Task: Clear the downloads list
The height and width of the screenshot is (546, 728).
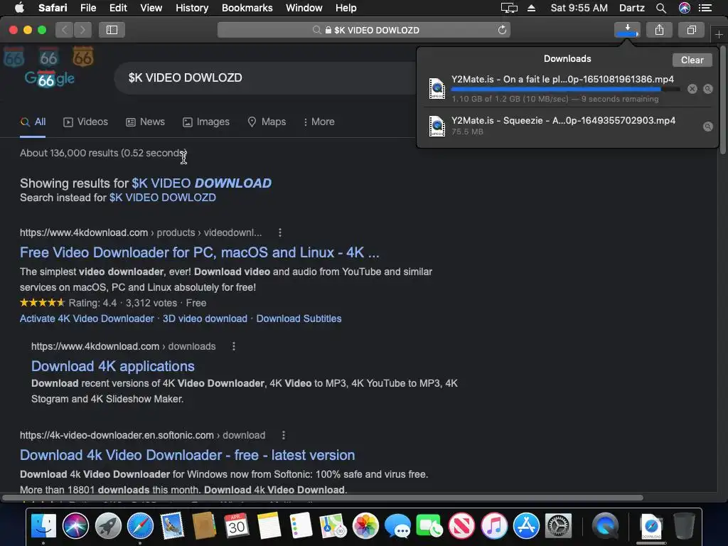Action: click(692, 60)
